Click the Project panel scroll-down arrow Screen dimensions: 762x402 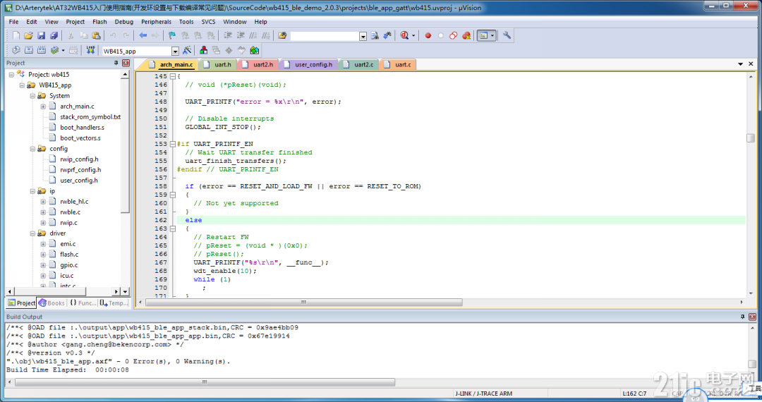126,291
